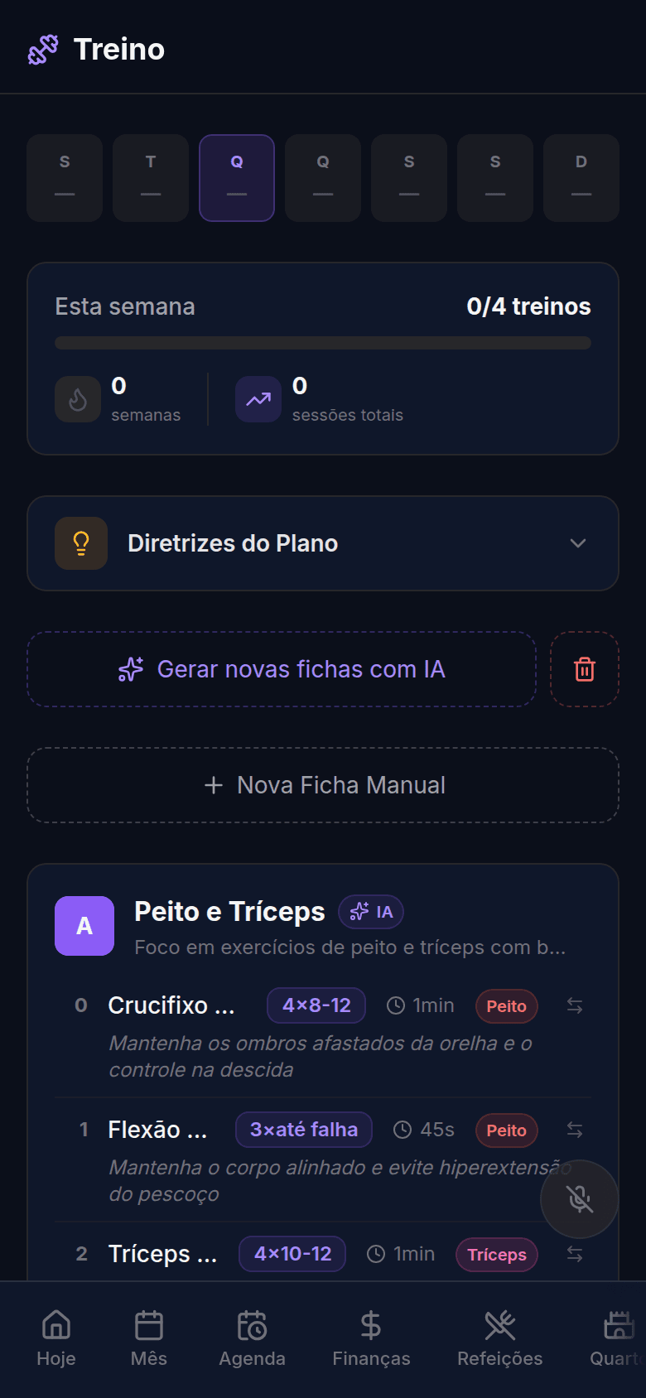Screen dimensions: 646x1398
Task: Click the dumbbell Treino logo icon
Action: (43, 50)
